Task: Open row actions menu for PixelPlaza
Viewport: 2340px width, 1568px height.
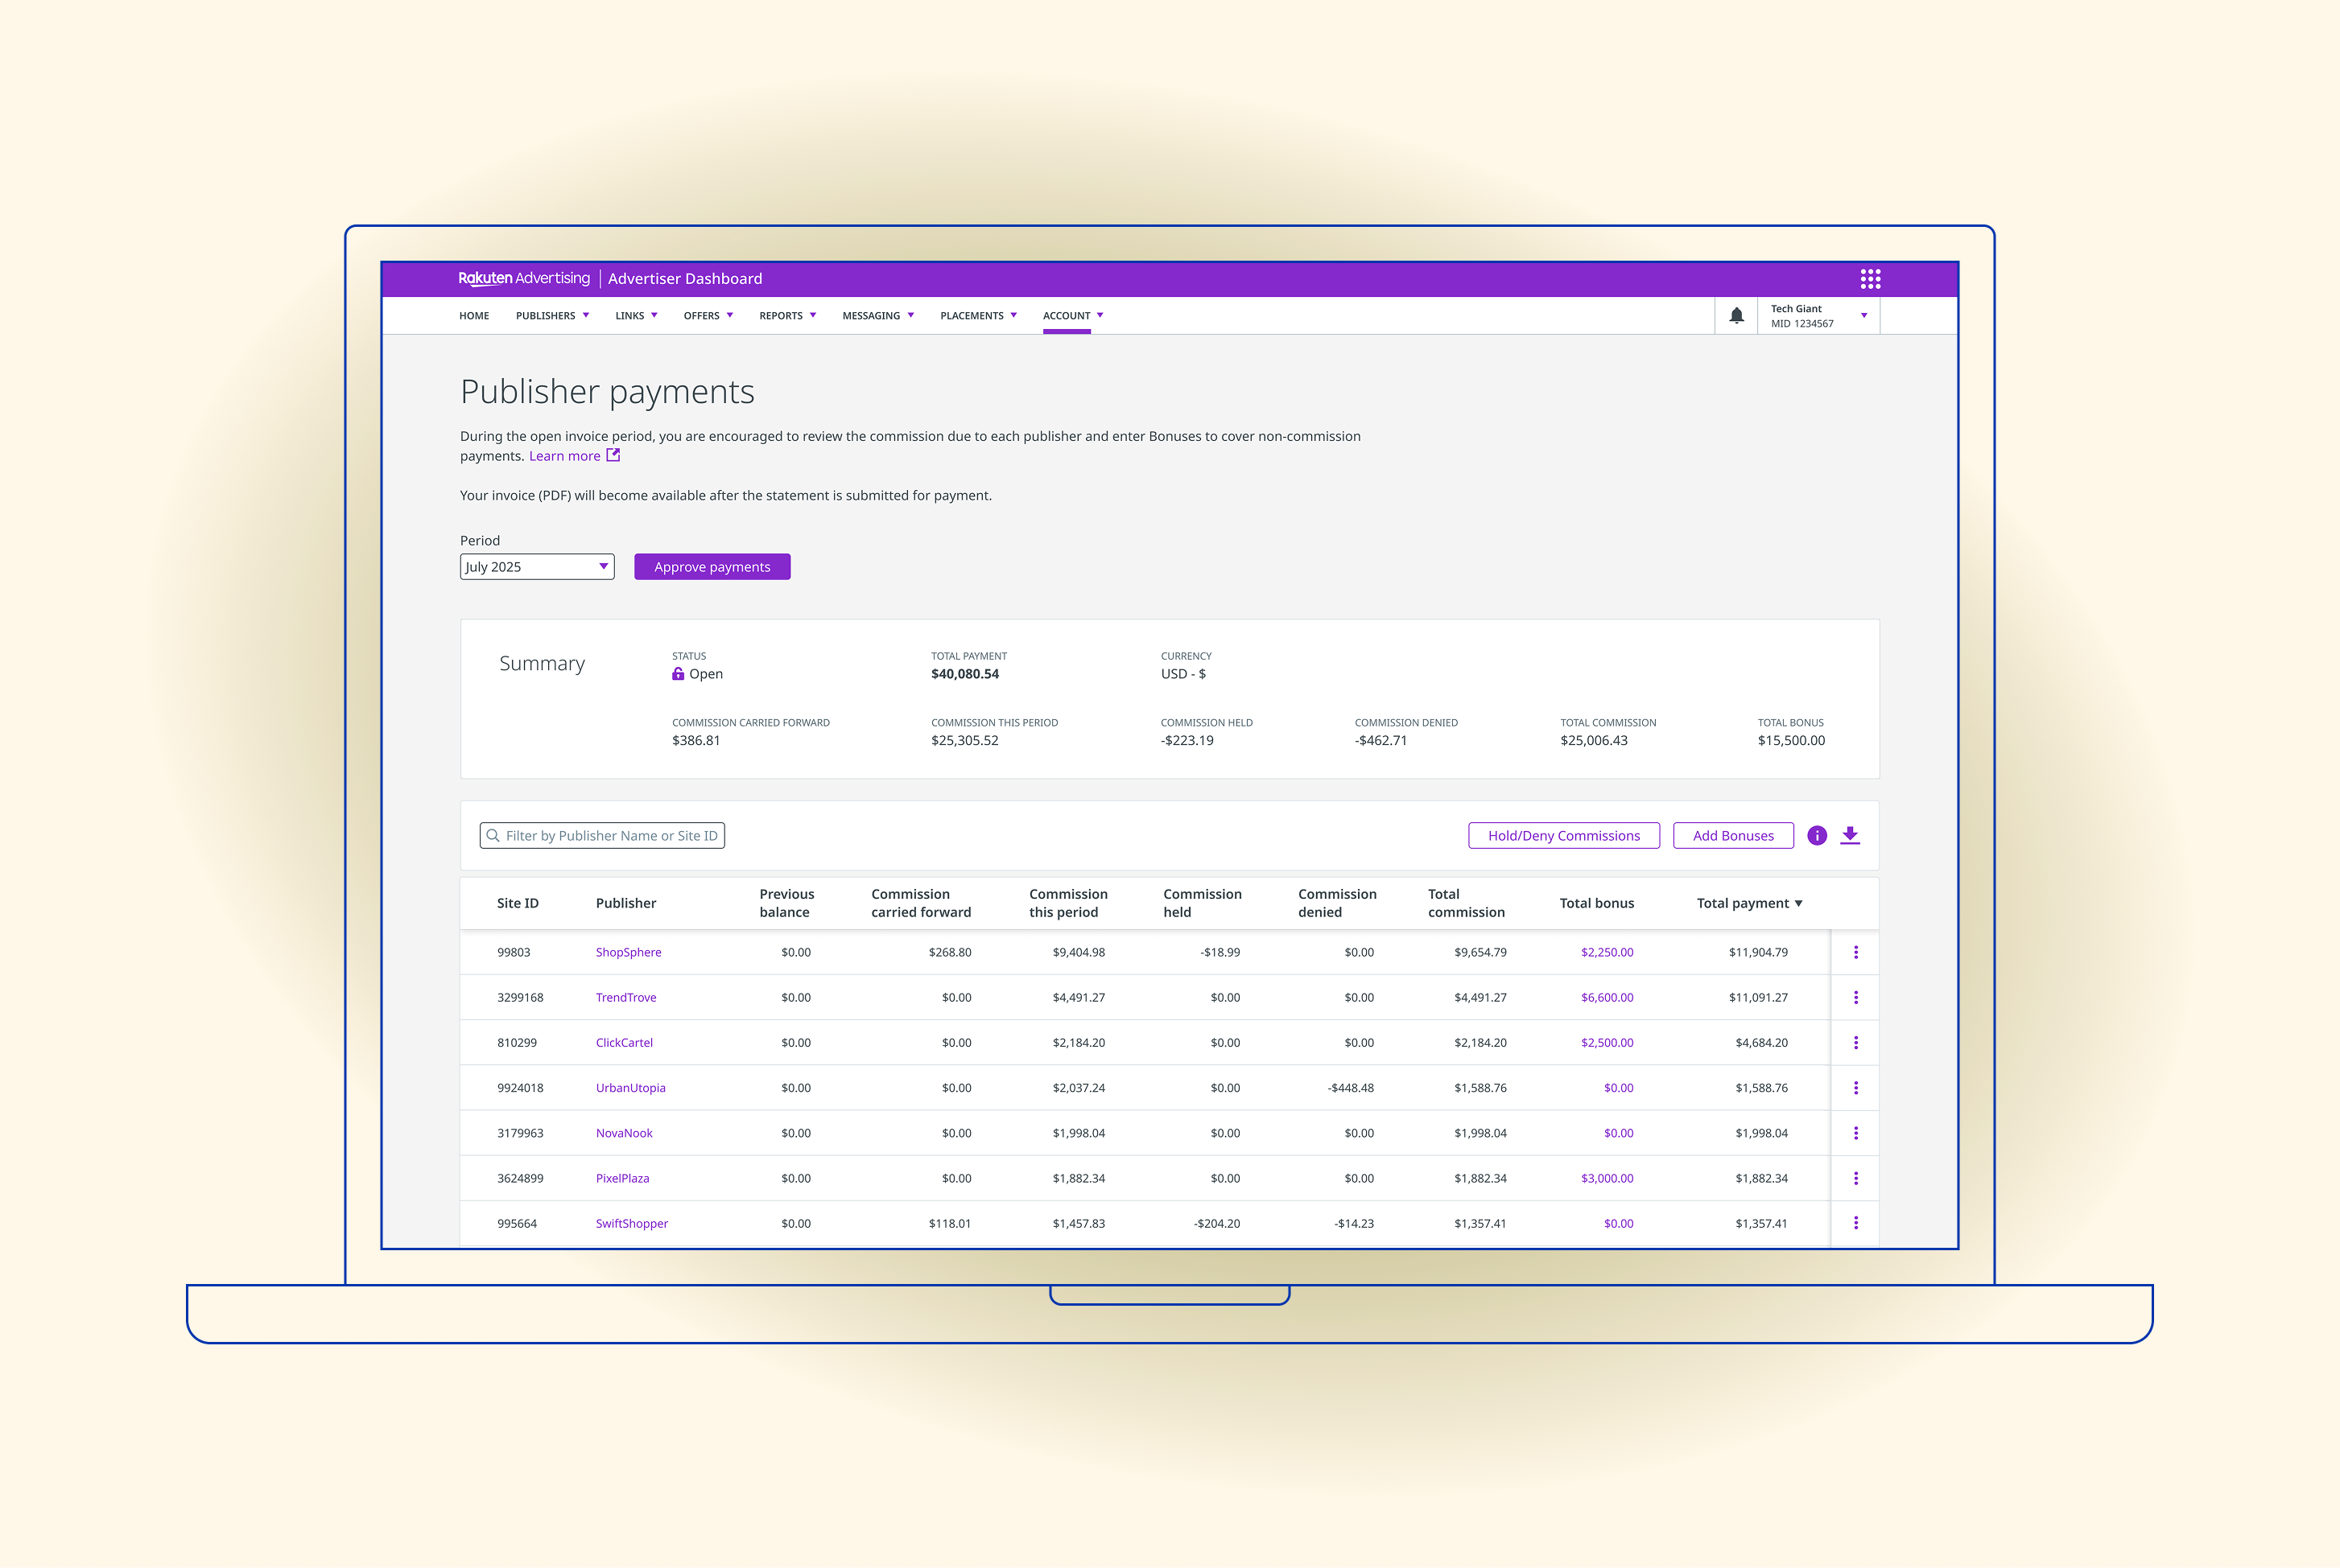Action: pos(1855,1178)
